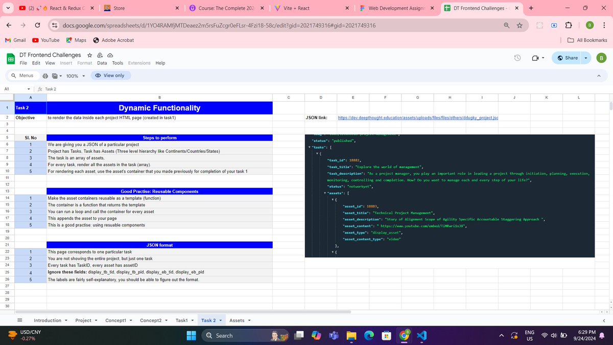Open the Help menu

tap(160, 63)
